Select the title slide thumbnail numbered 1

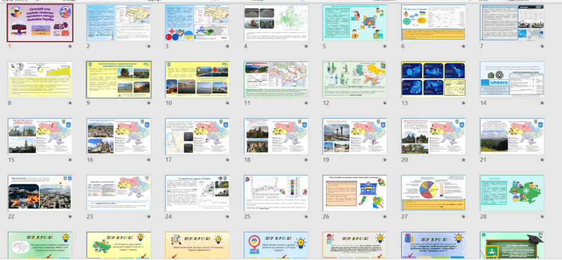(40, 23)
